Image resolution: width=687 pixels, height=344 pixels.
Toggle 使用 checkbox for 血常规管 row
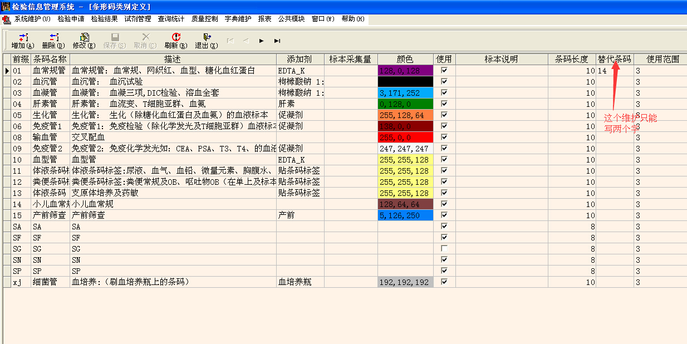pos(444,71)
